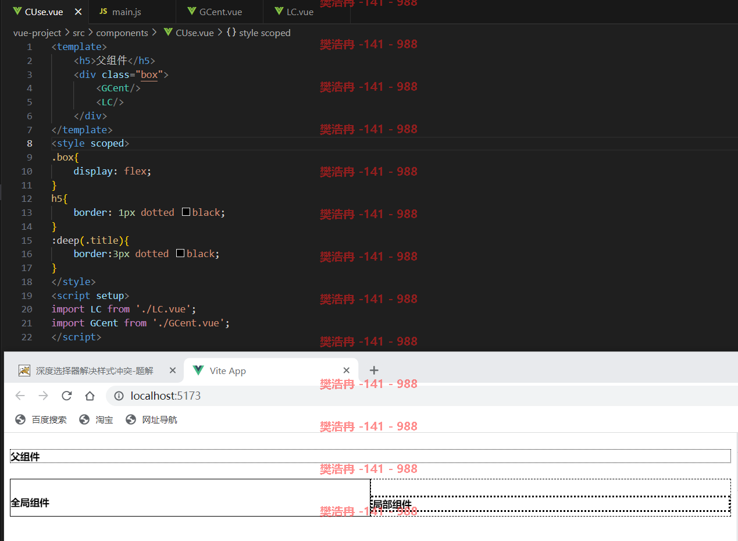
Task: Open the 网址导航 bookmark
Action: click(151, 419)
